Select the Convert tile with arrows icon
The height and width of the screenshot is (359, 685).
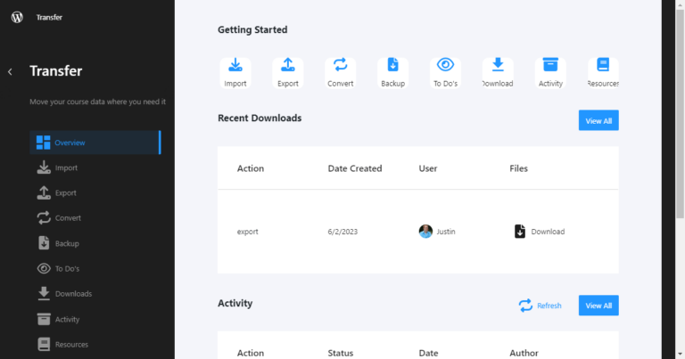point(340,73)
